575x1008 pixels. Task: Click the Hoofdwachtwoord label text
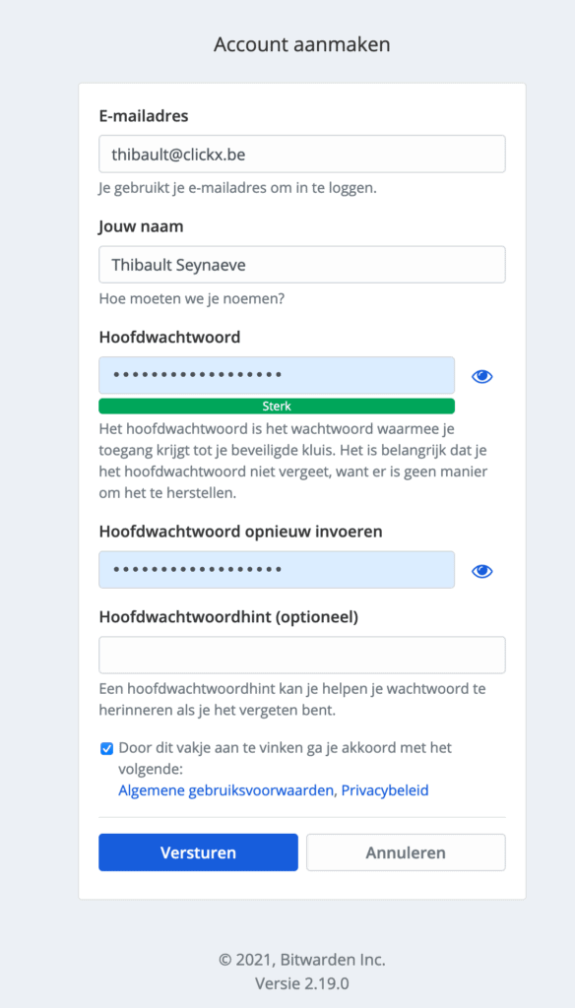coord(169,337)
